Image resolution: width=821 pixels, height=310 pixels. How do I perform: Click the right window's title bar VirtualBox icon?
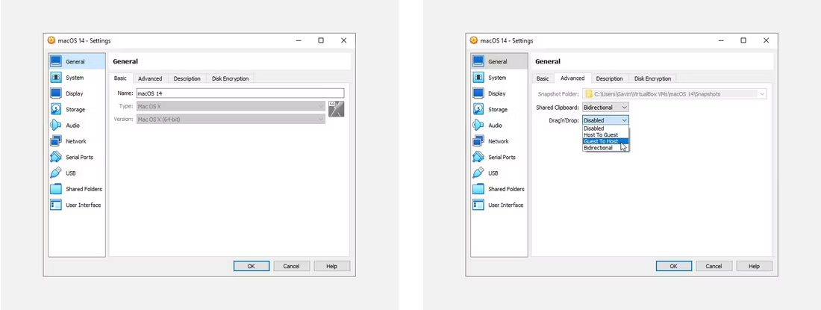click(474, 40)
